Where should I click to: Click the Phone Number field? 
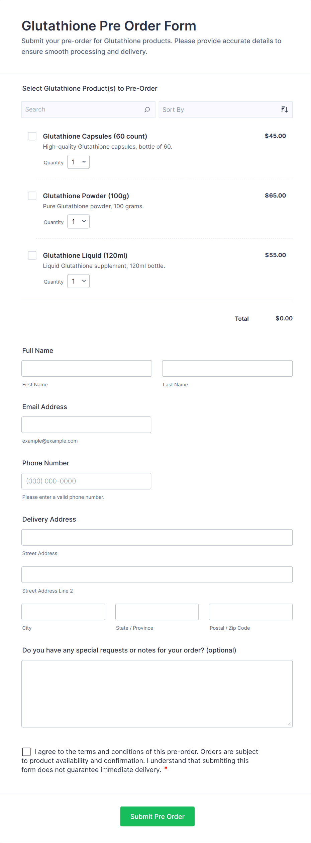(x=86, y=481)
